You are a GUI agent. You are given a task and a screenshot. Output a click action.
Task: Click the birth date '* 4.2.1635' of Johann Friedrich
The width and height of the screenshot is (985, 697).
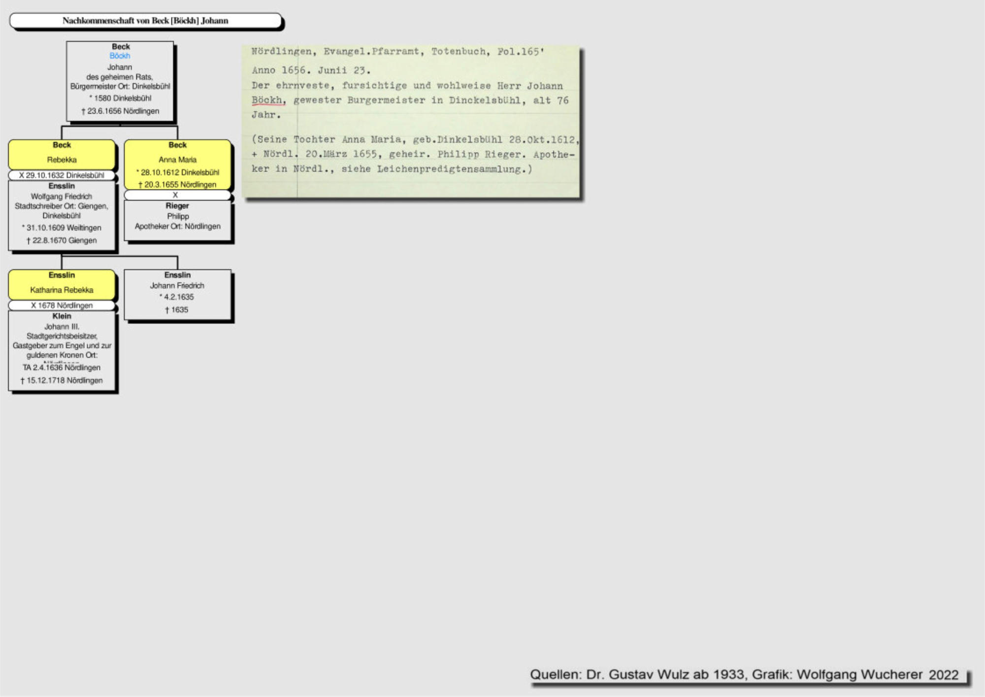[177, 297]
